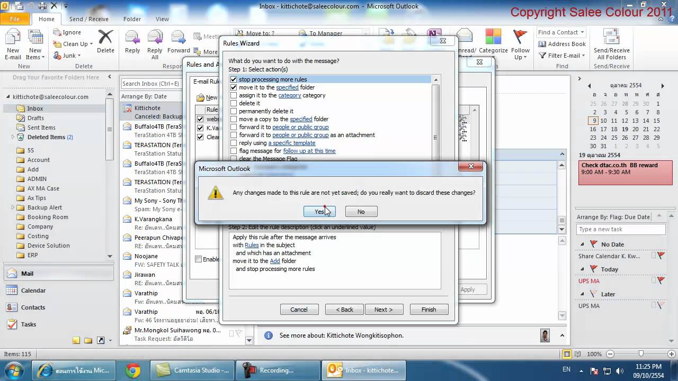Viewport: 678px width, 381px height.
Task: Click Internet Explorer taskbar button
Action: 73,370
